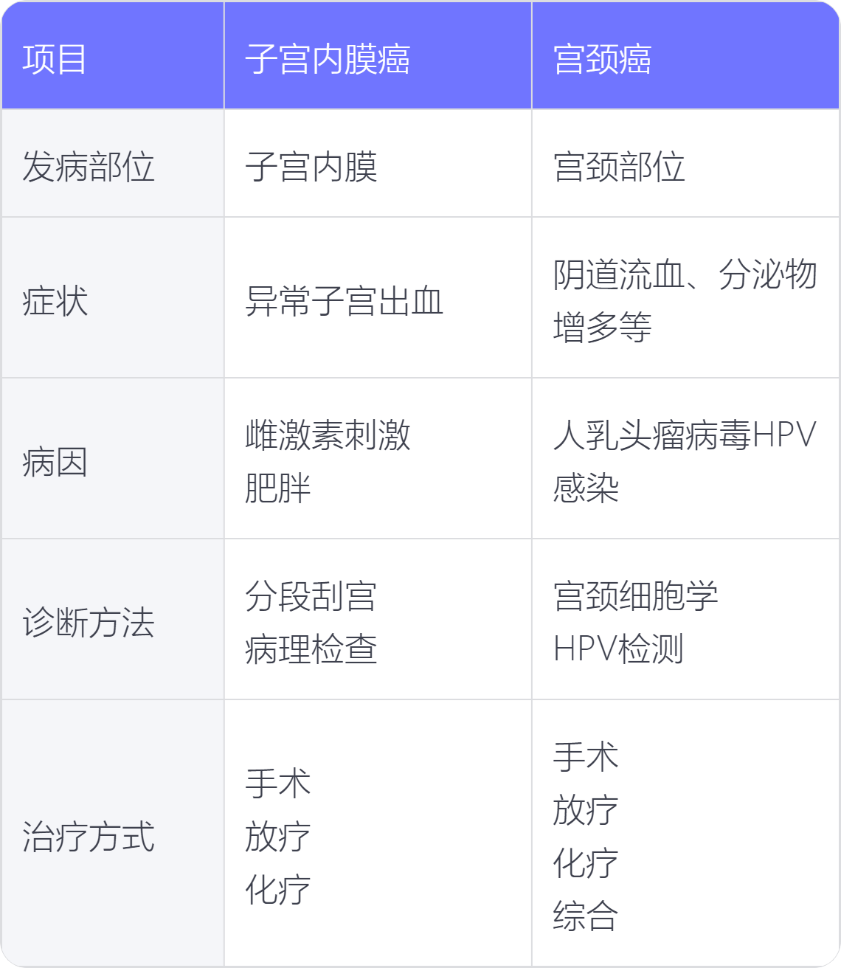Screen dimensions: 841x968
Task: Click the 发病部位 row label
Action: point(112,164)
